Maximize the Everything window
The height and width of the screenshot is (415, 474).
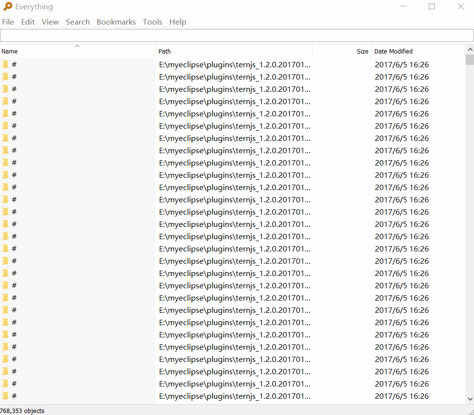tap(432, 6)
